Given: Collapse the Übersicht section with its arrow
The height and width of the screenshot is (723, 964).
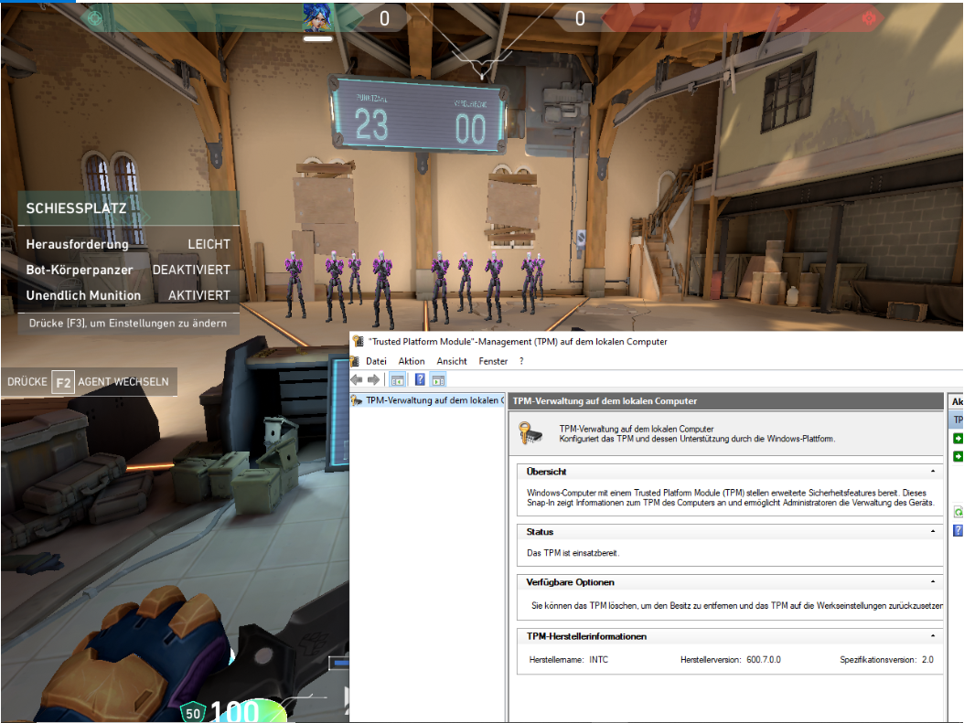Looking at the screenshot, I should (x=933, y=471).
